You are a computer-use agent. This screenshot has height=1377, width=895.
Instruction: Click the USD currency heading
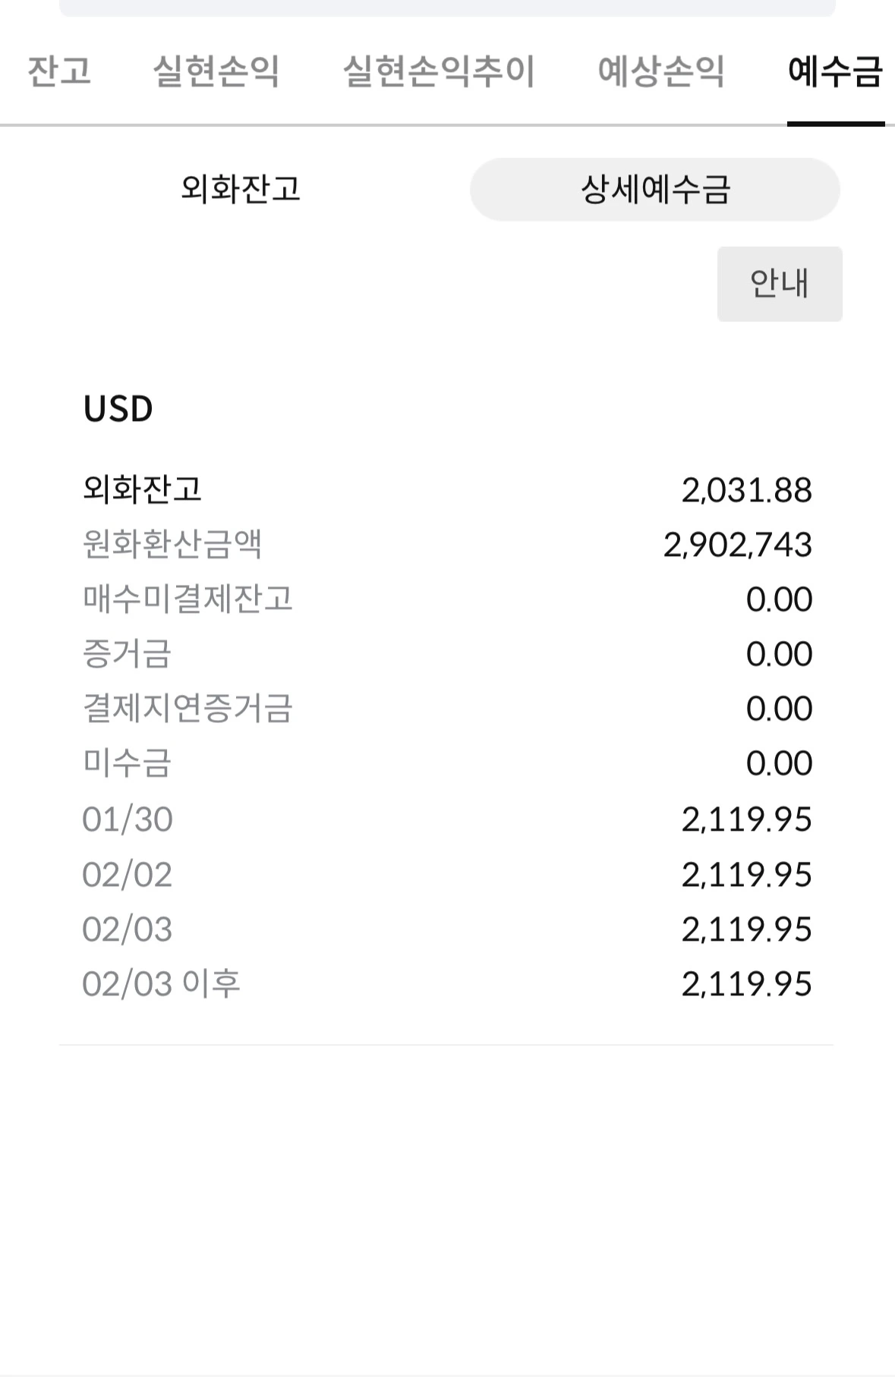118,409
